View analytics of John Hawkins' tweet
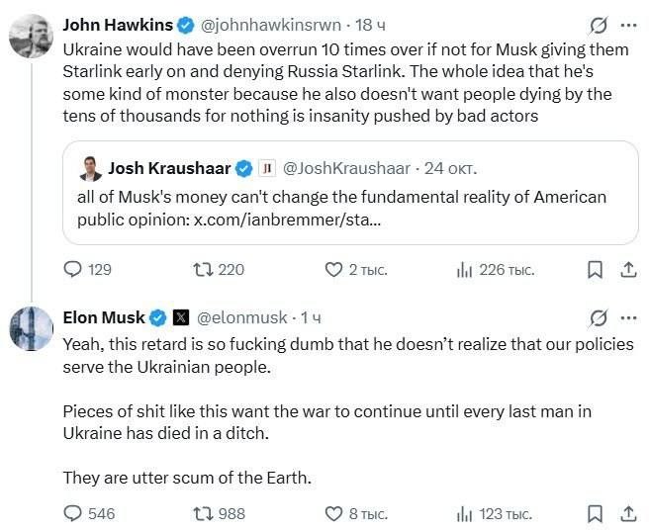Viewport: 649px width, 531px height. pos(495,270)
